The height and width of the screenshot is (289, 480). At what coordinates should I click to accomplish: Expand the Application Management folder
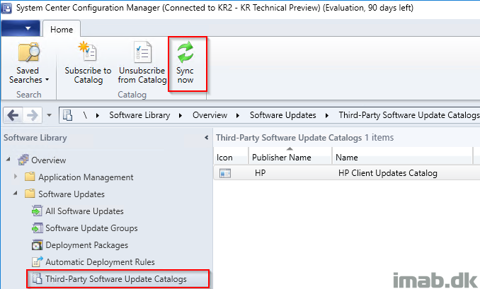coord(16,177)
